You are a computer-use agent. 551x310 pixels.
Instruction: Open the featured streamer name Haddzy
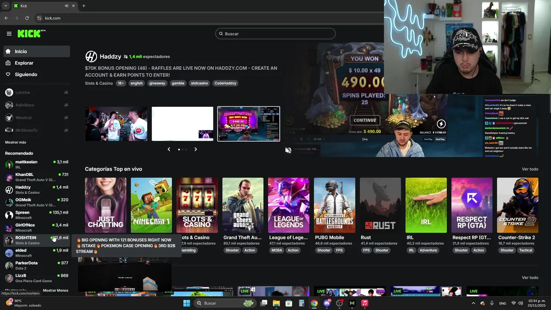tap(110, 56)
